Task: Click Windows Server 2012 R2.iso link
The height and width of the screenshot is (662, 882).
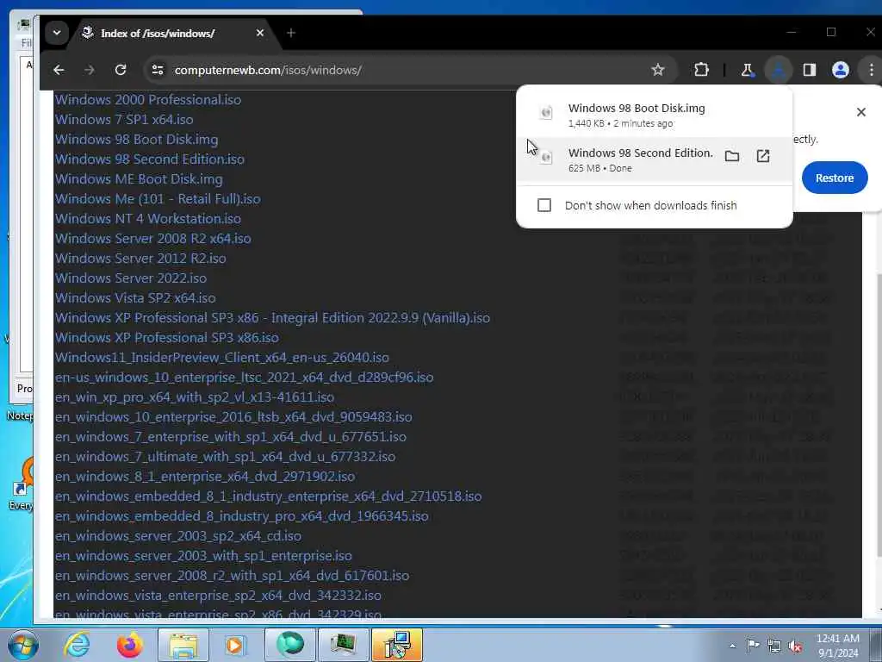Action: click(x=140, y=258)
